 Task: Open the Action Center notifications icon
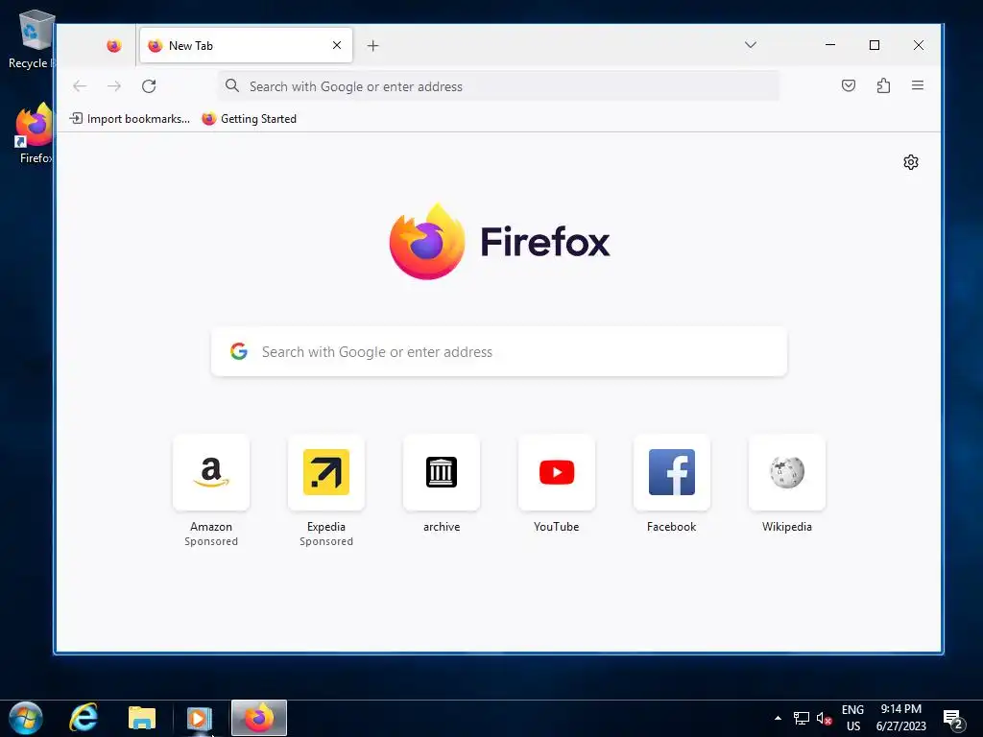tap(953, 720)
